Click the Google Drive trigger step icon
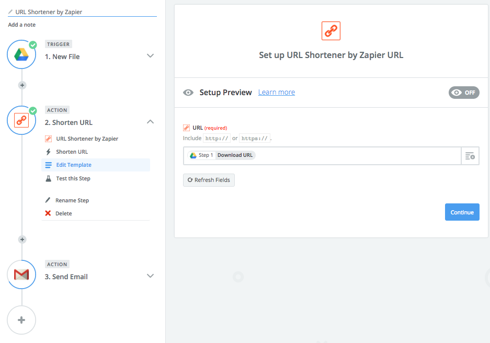The image size is (490, 343). 21,54
